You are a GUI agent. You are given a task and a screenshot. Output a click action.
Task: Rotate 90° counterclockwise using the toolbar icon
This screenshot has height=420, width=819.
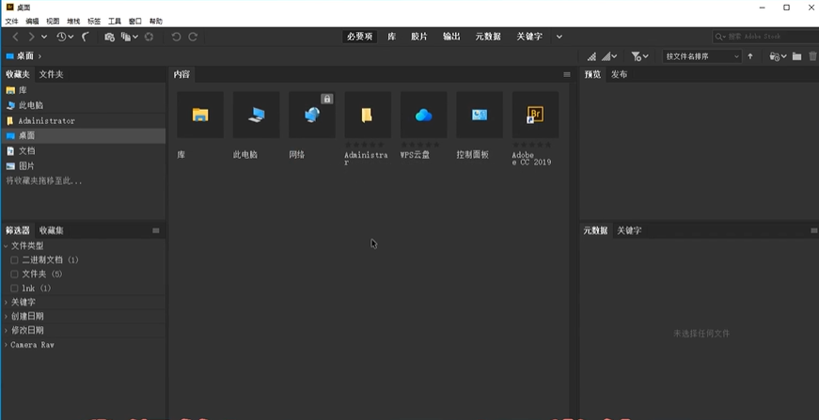(x=176, y=37)
